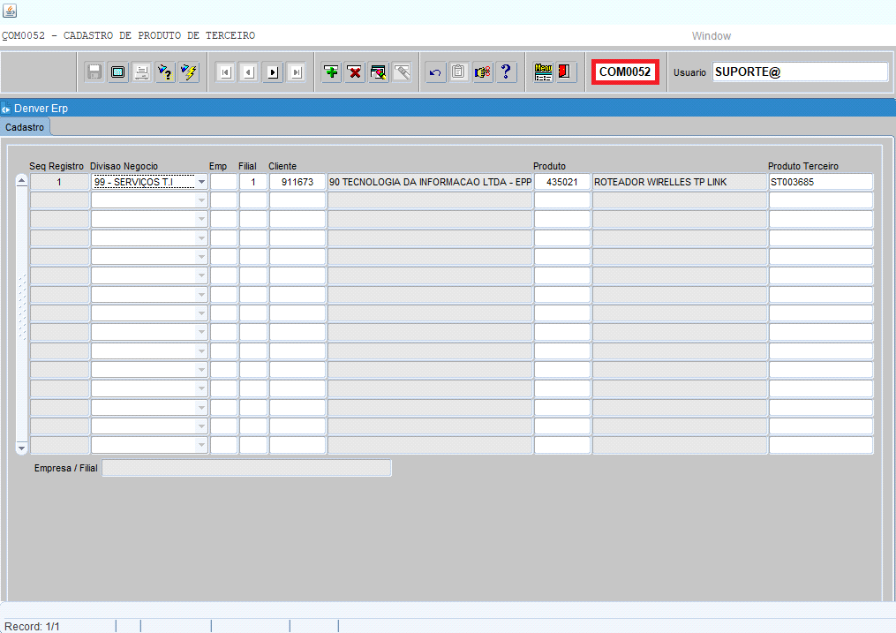The width and height of the screenshot is (896, 633).
Task: Click the pointing hand with scissors icon
Action: tap(482, 72)
